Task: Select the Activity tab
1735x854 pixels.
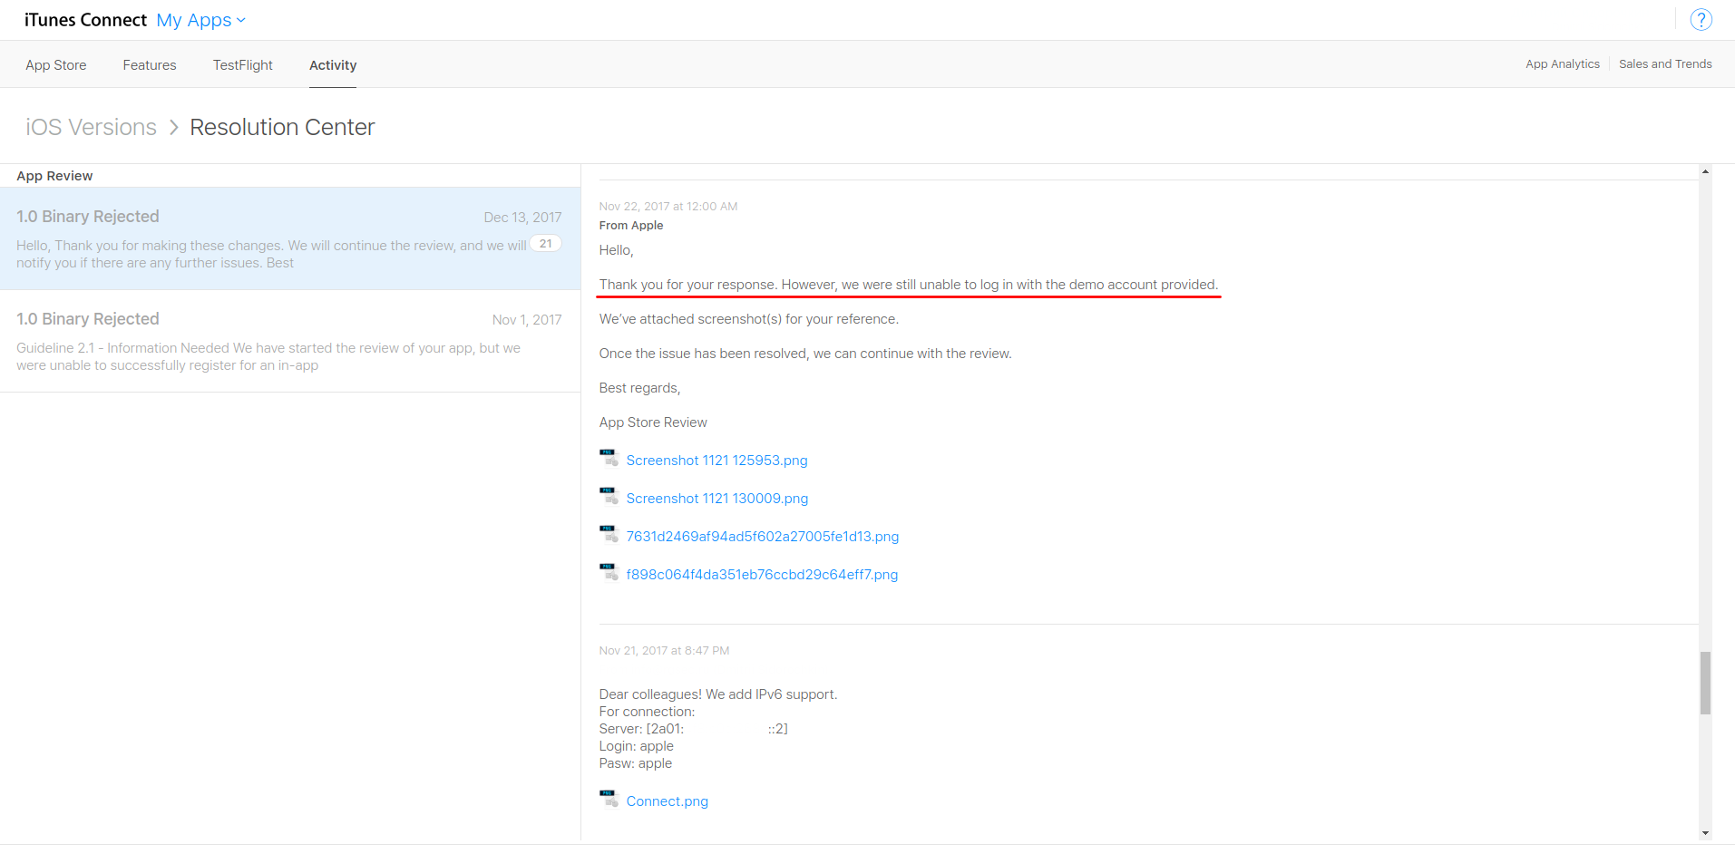Action: point(333,65)
